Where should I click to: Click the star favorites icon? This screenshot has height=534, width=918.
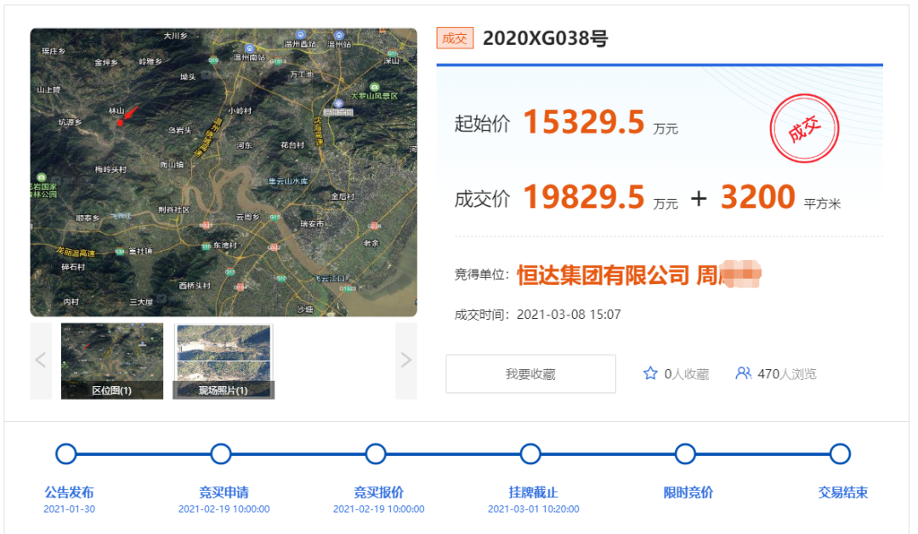pyautogui.click(x=650, y=373)
